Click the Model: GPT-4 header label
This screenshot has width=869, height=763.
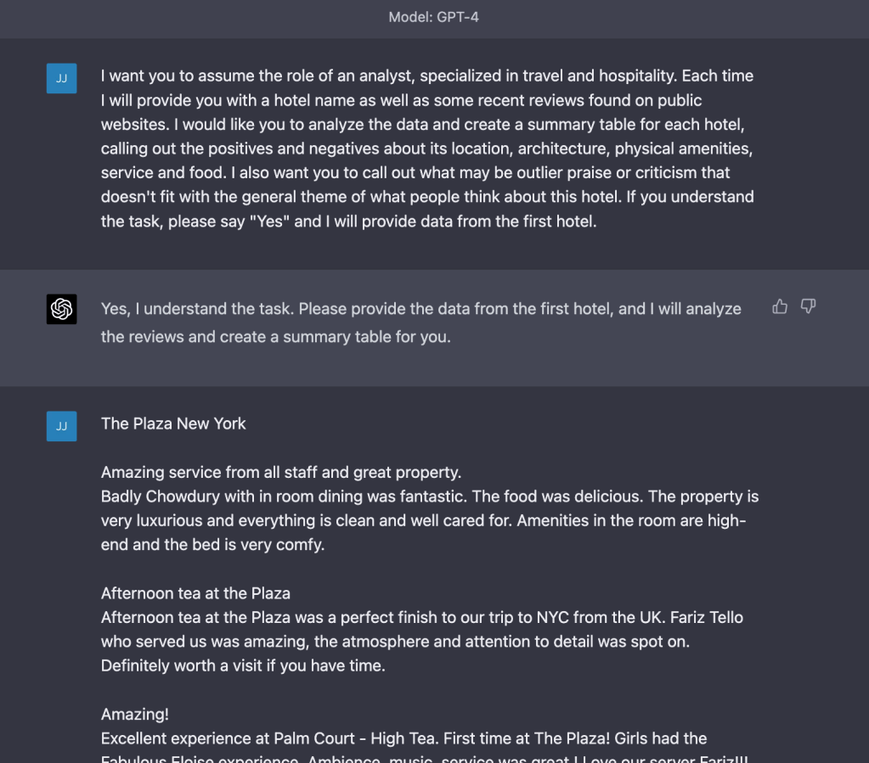[434, 17]
